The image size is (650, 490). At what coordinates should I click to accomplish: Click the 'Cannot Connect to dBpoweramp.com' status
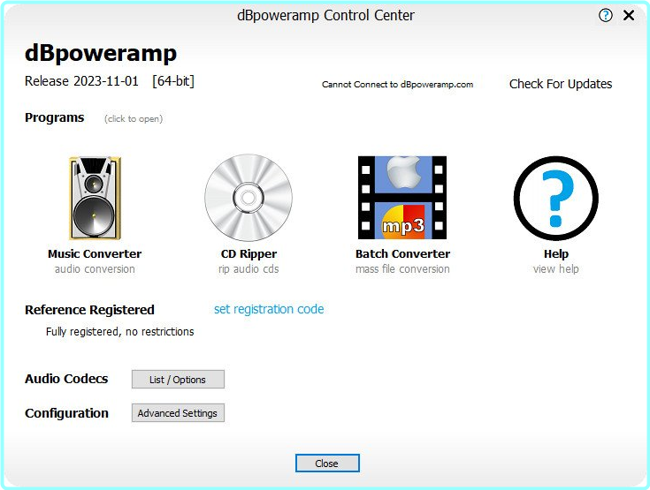pos(397,85)
